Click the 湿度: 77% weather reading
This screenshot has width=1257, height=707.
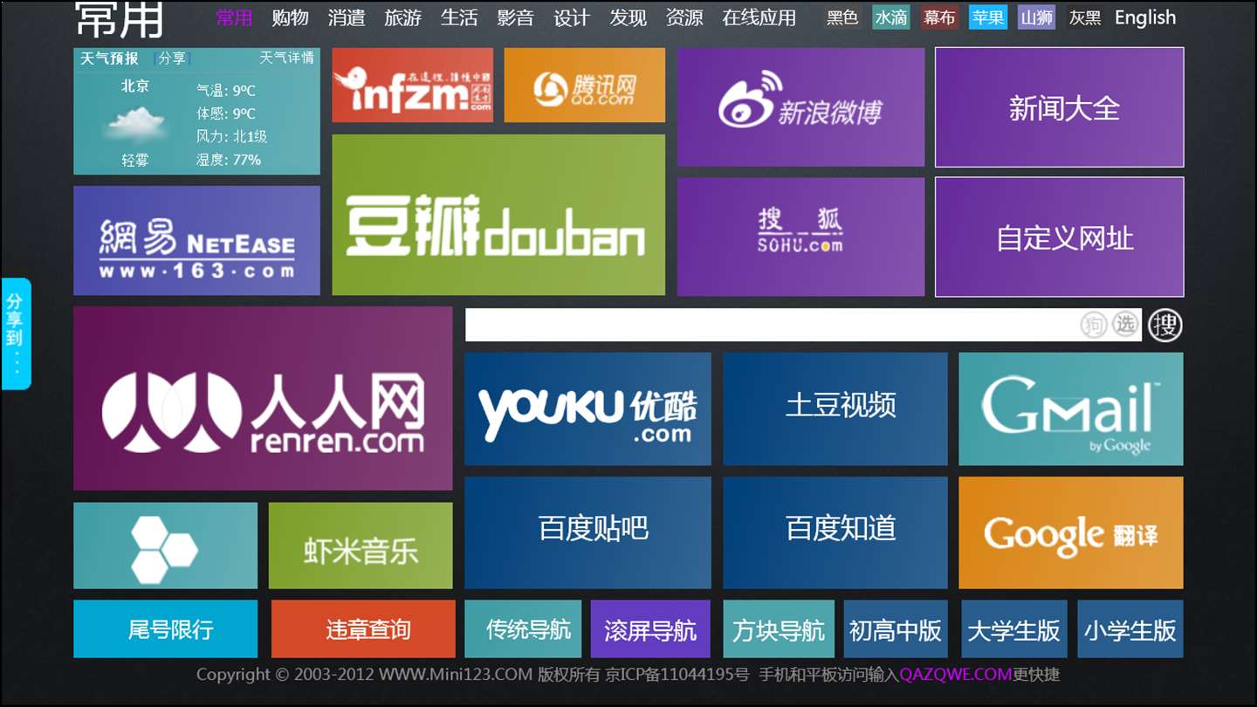coord(229,160)
